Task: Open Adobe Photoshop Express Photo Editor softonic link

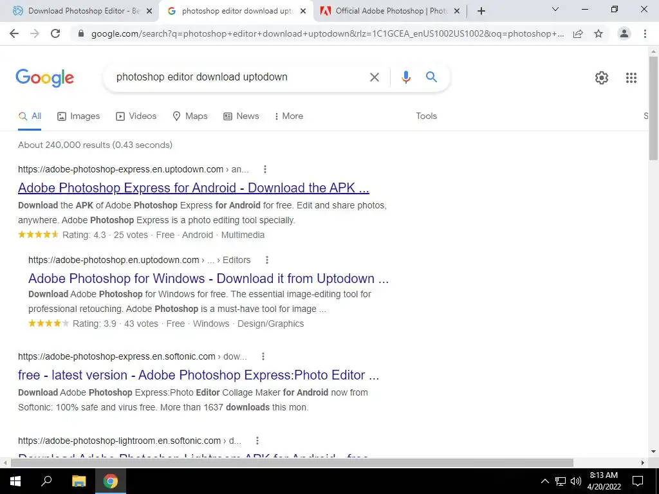Action: [198, 375]
